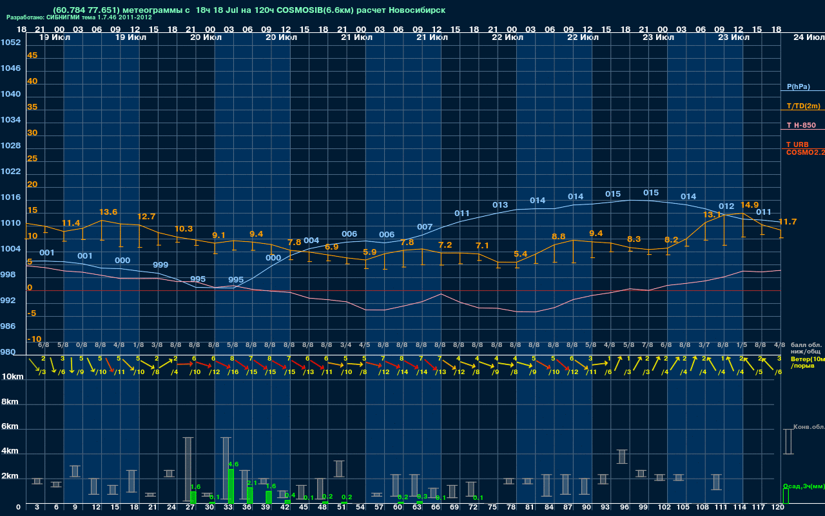Viewport: 825px width, 516px height.
Task: Click the 012 pressure value
Action: coord(726,206)
